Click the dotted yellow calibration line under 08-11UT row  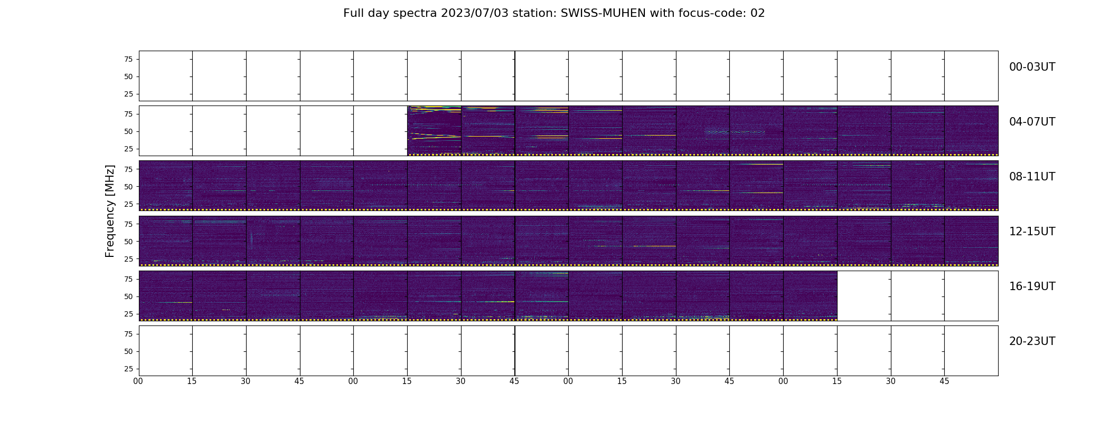click(569, 209)
